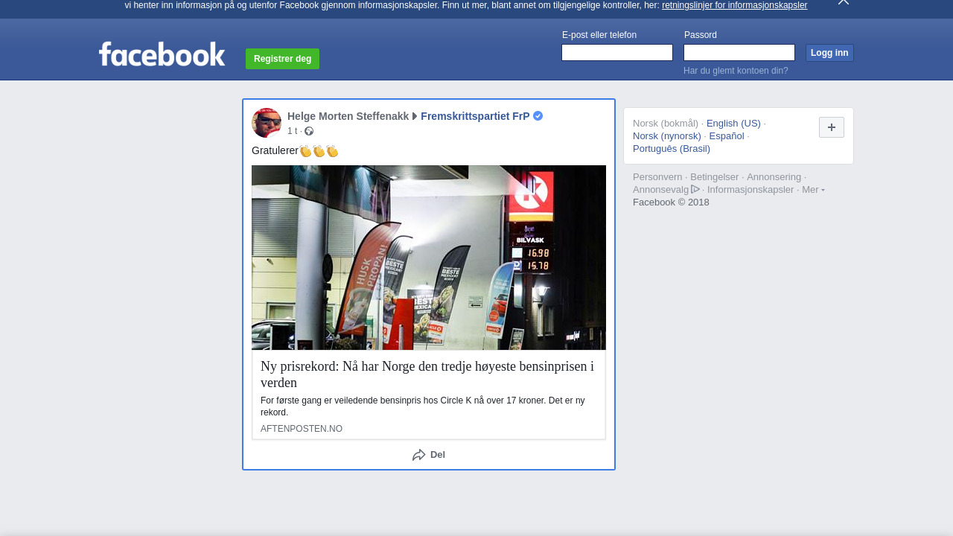
Task: Open the Informasjonskapsler footer link
Action: (750, 190)
